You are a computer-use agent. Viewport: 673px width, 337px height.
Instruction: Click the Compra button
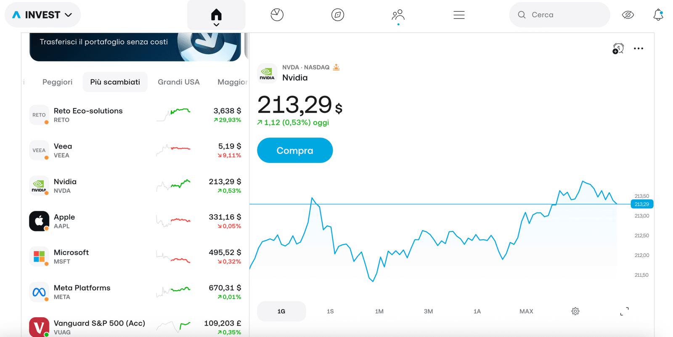pos(295,150)
